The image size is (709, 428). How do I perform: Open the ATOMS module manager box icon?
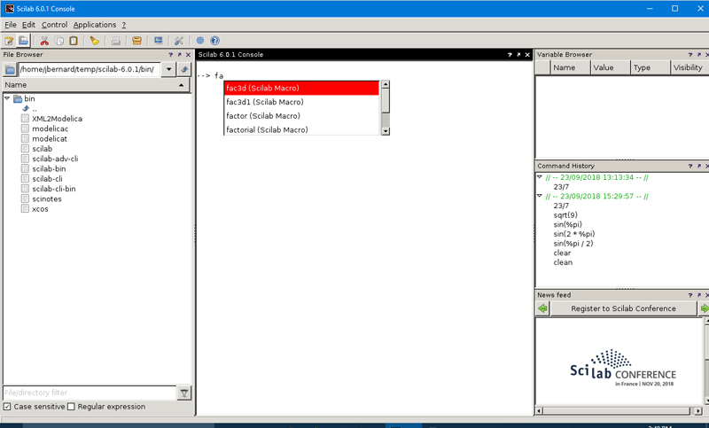click(x=136, y=41)
